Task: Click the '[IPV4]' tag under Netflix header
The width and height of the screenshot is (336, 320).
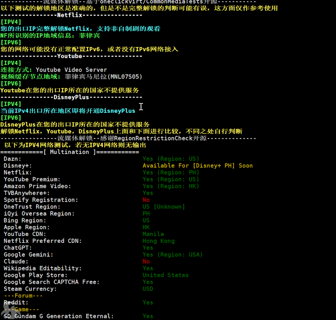Action: [11, 22]
